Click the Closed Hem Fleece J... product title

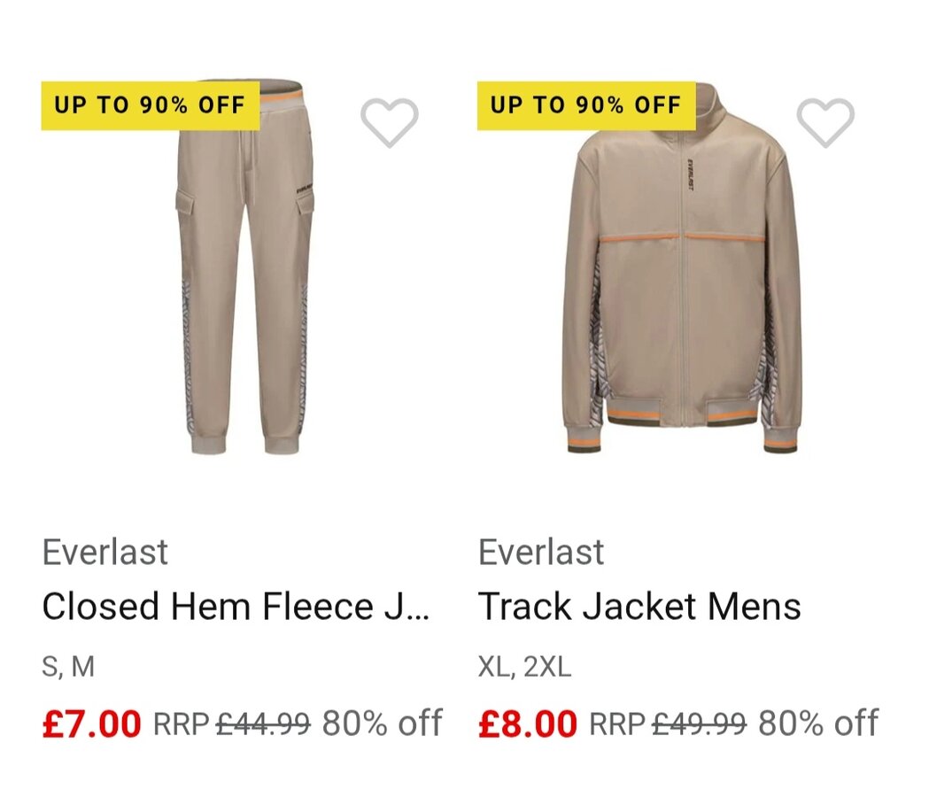click(236, 607)
